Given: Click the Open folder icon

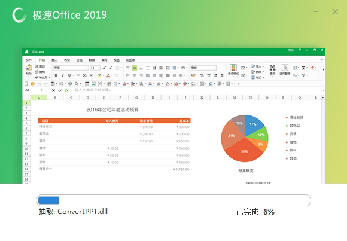Looking at the screenshot, I should click(33, 84).
